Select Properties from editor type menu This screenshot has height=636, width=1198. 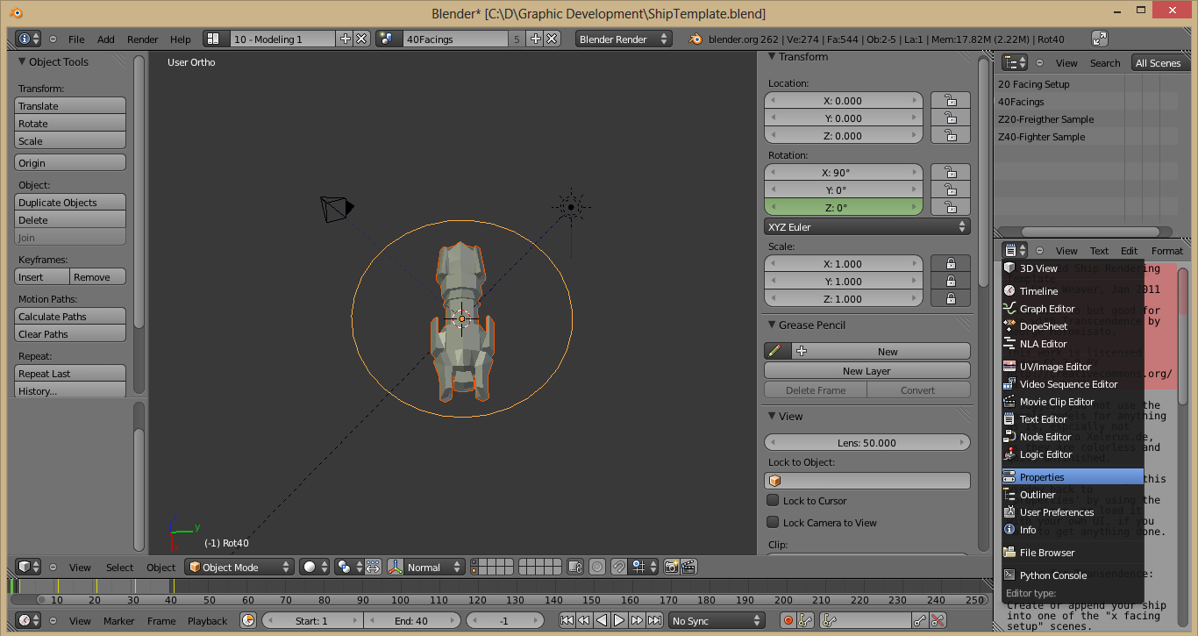tap(1073, 476)
